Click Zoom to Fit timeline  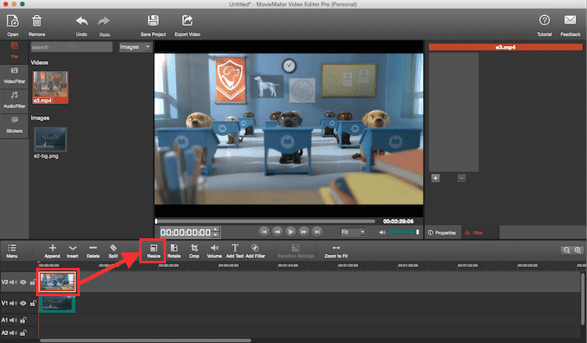pos(337,248)
